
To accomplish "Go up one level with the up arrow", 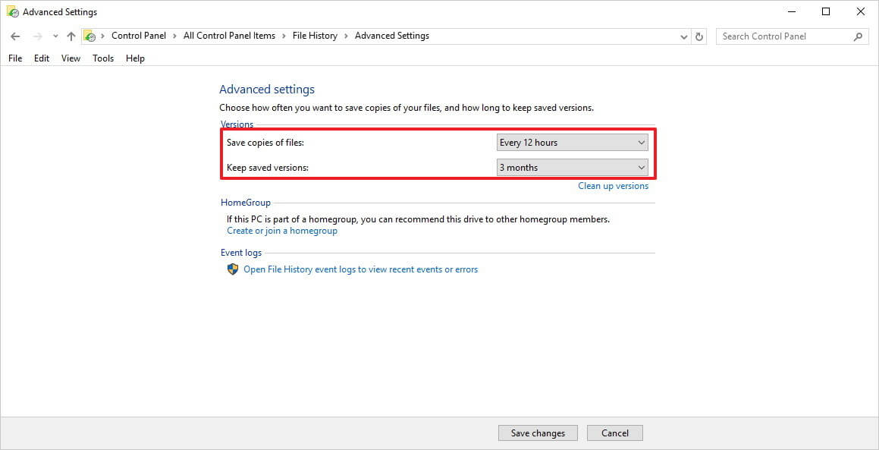I will [x=71, y=36].
